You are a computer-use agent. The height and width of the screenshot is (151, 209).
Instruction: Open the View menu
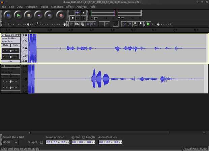pyautogui.click(x=20, y=7)
